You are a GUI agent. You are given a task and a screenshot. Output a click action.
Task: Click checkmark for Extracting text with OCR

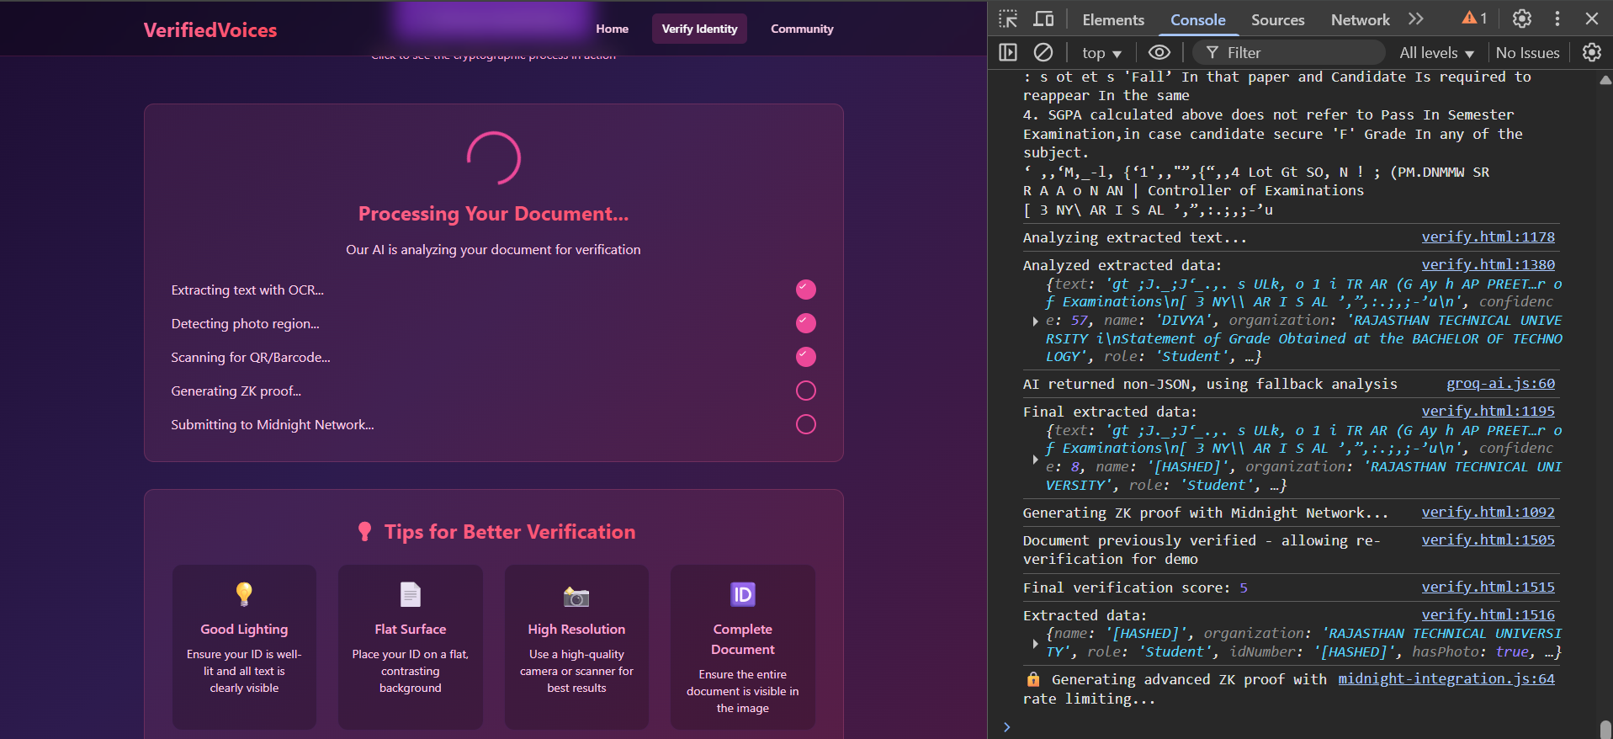click(x=806, y=290)
